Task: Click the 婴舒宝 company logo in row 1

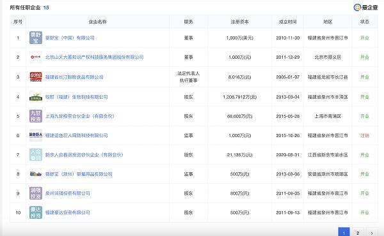Action: [36, 38]
